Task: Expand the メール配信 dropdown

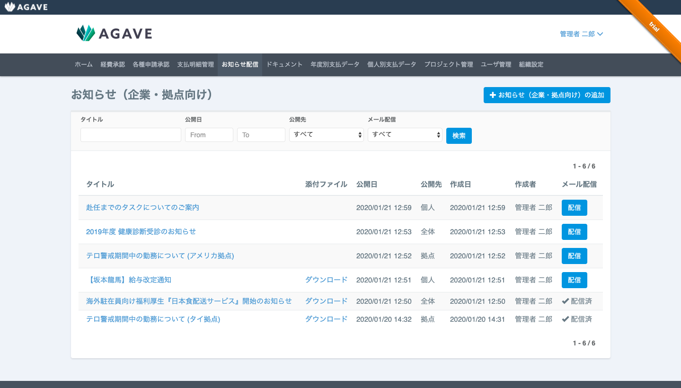Action: click(405, 135)
